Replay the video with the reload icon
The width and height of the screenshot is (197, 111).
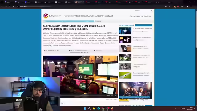tap(81, 77)
